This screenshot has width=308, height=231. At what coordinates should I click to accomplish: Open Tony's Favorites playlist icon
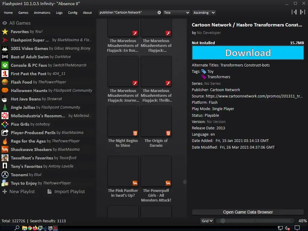tap(5, 166)
